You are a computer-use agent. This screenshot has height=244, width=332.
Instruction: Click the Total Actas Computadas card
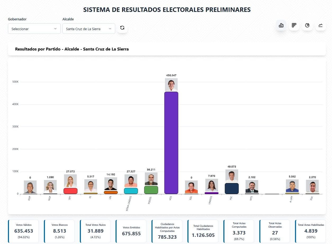(x=239, y=231)
